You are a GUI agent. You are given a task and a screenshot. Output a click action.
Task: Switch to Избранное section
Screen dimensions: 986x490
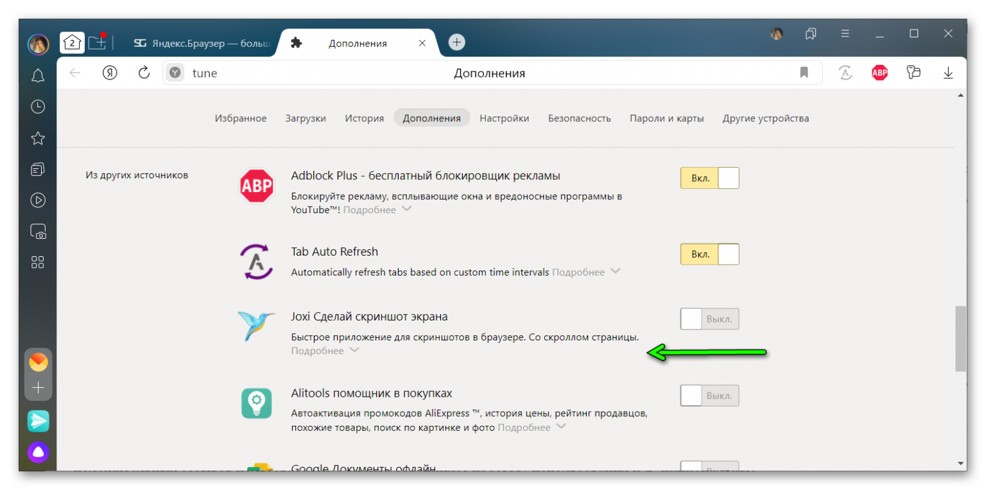pos(241,118)
